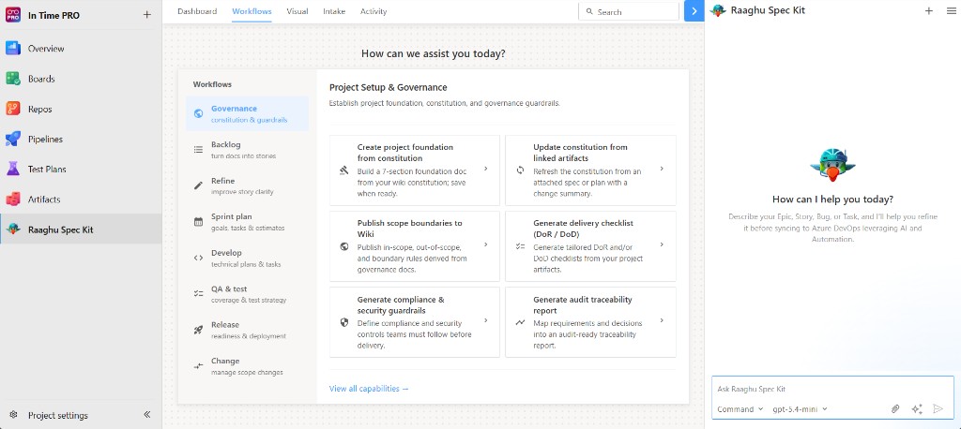Open the Repos icon in sidebar
This screenshot has width=961, height=429.
pos(13,109)
